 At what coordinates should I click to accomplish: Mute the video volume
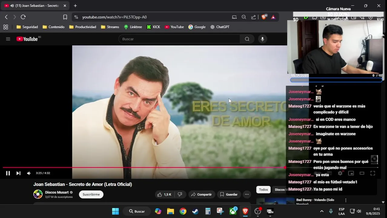[x=29, y=173]
